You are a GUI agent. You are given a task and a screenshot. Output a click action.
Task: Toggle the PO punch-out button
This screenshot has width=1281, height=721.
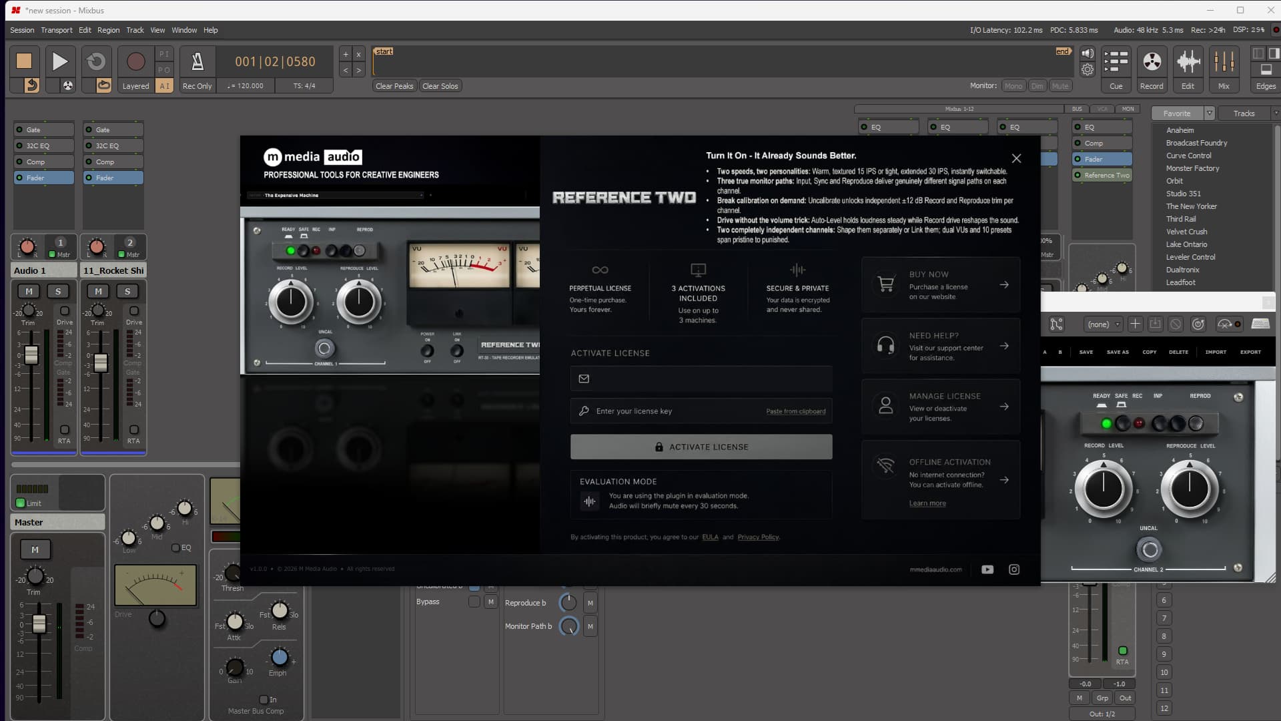point(164,69)
